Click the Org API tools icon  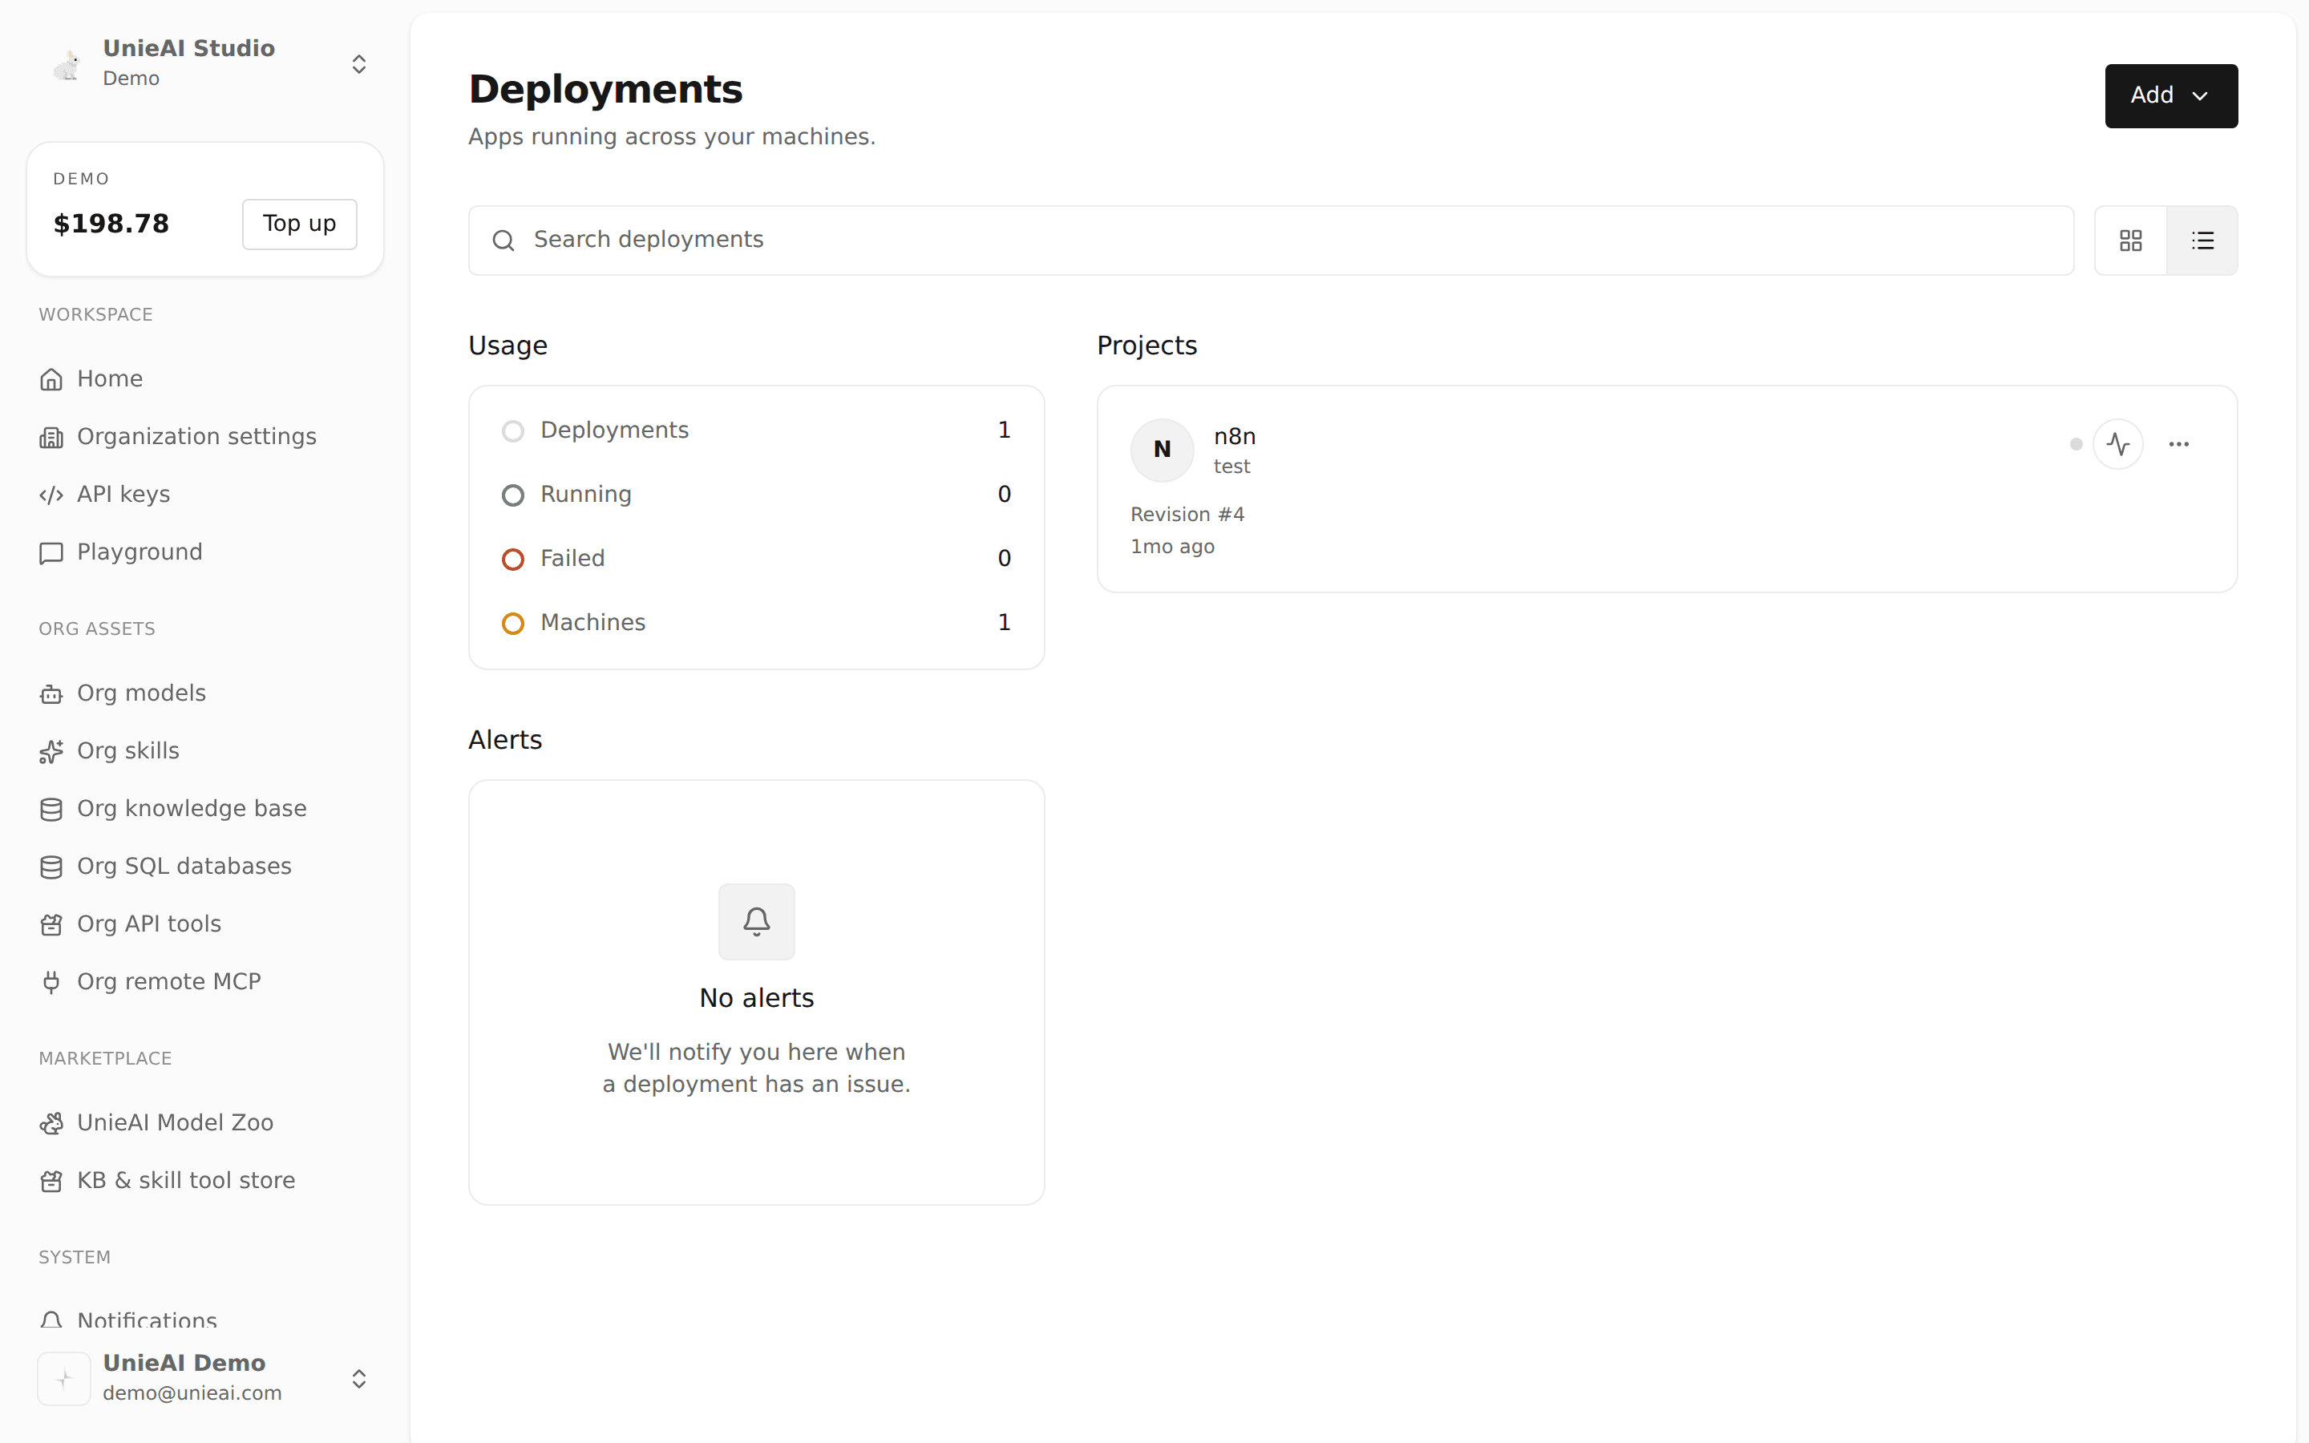click(51, 925)
